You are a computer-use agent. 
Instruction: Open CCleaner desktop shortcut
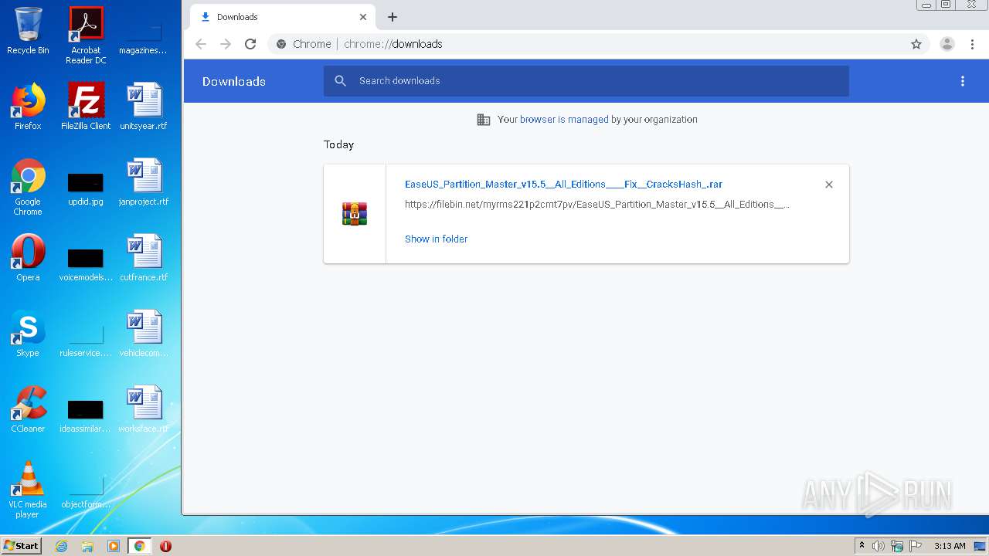pyautogui.click(x=28, y=409)
